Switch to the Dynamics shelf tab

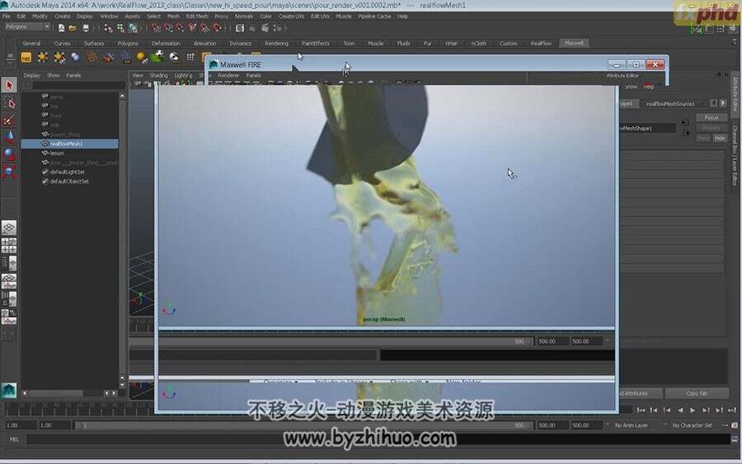tap(241, 43)
